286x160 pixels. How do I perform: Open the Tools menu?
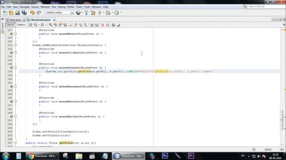[x=87, y=7]
